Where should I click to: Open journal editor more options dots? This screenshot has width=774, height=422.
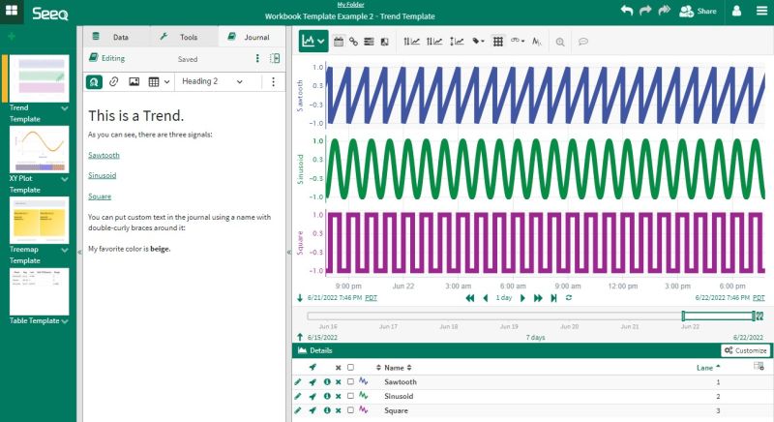point(273,82)
